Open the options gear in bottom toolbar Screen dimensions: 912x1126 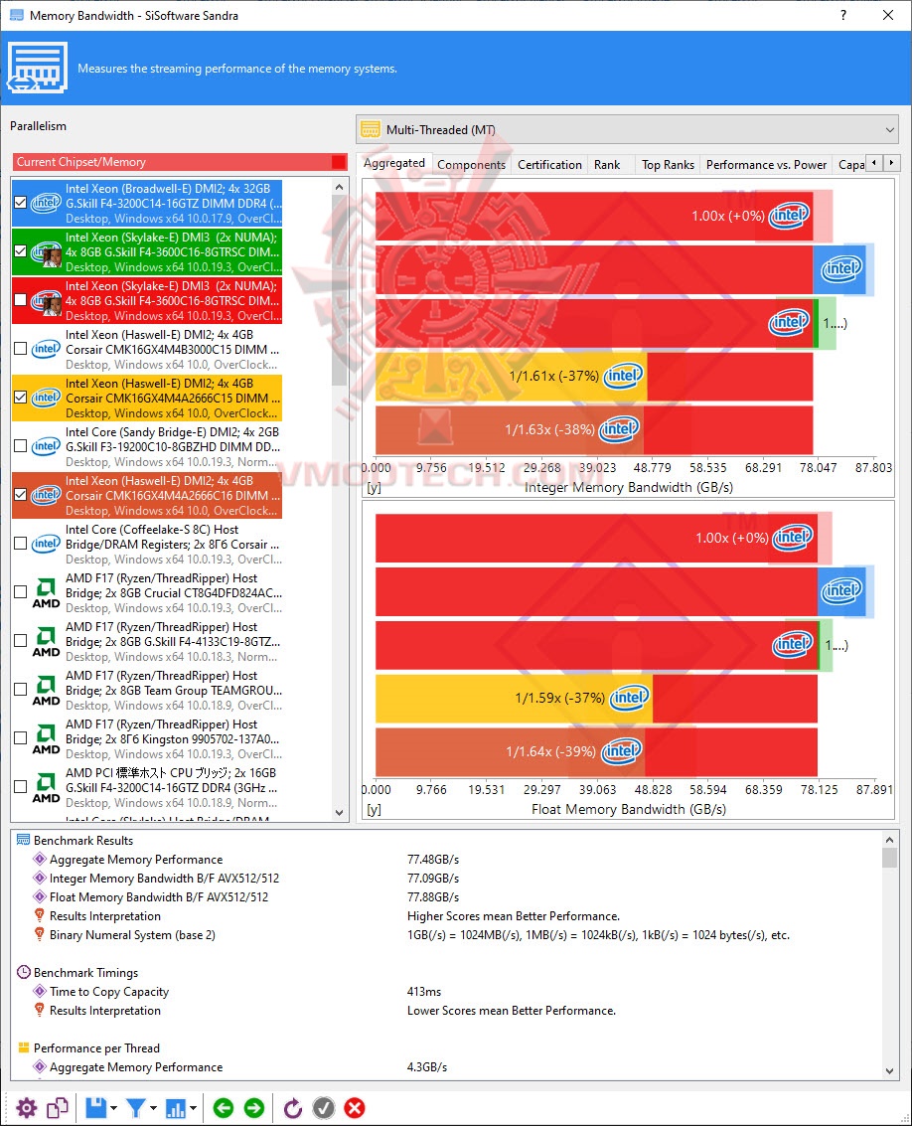click(x=27, y=1108)
